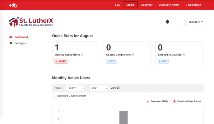Select Dashboard in the sidebar
The image size is (214, 124).
[21, 37]
